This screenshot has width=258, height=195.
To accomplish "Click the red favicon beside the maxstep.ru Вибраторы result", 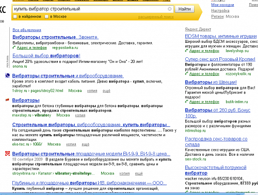I will 7,100.
